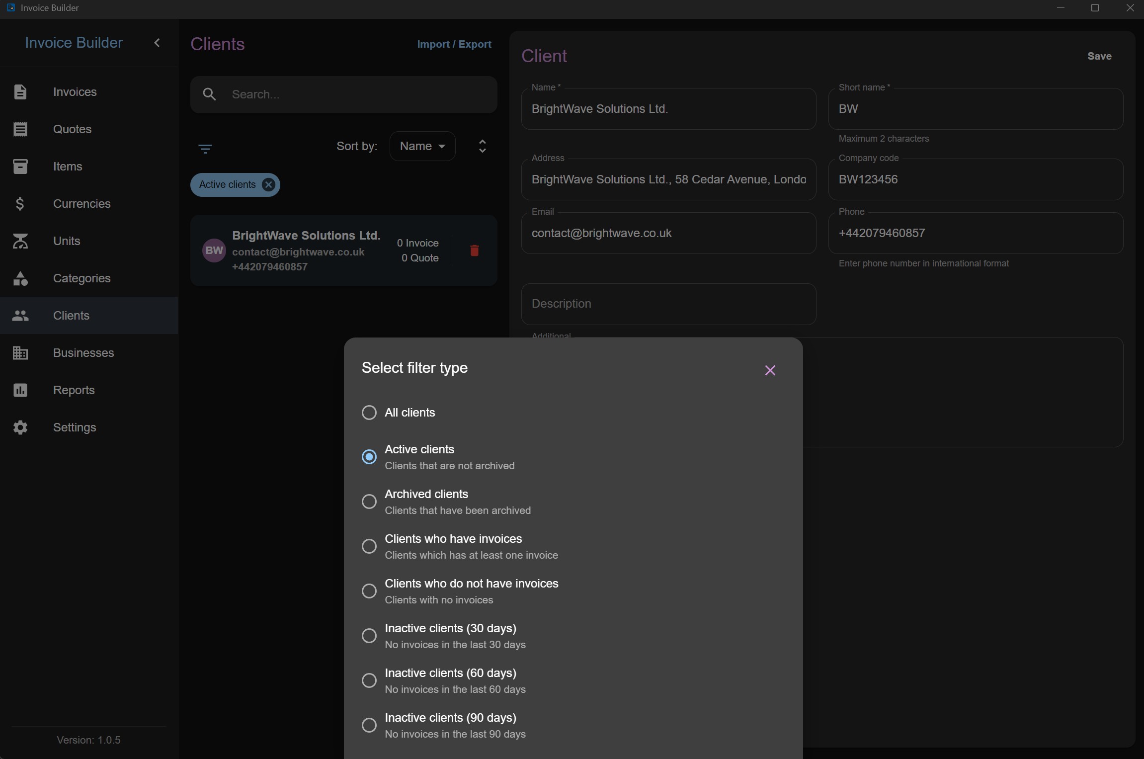Click the Company code field
The image size is (1144, 759).
pos(976,179)
